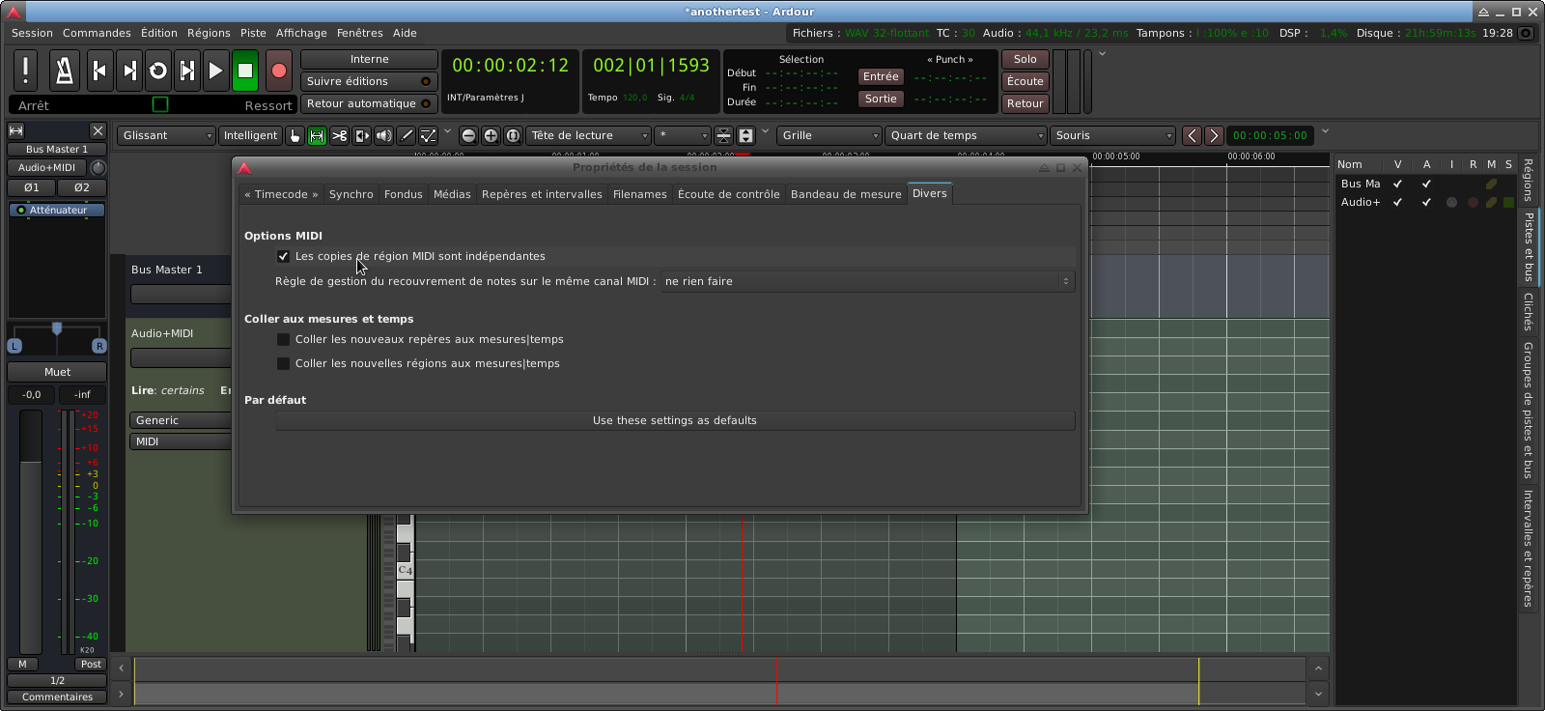Toggle the metronome click

pyautogui.click(x=64, y=71)
